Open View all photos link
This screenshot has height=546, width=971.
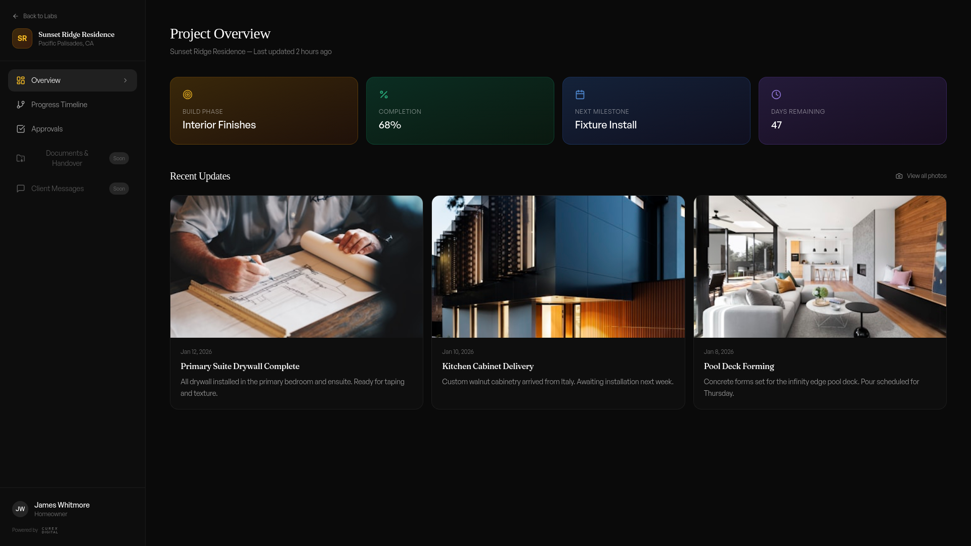click(921, 176)
